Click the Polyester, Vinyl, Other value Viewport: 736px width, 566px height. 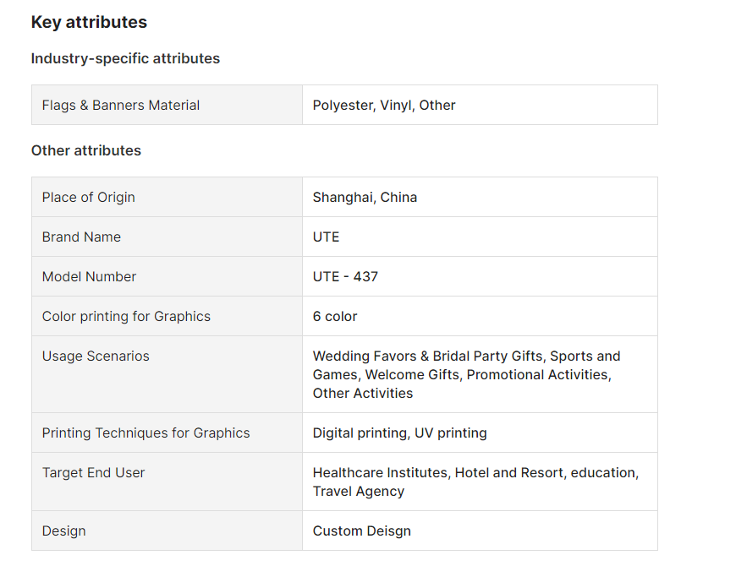(384, 106)
